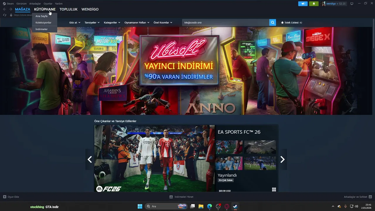Click the En Çok Satan tag
This screenshot has width=375, height=211.
click(x=226, y=180)
